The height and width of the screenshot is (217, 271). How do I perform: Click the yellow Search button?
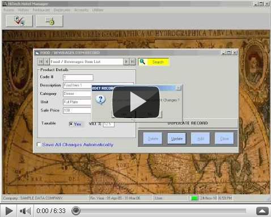click(154, 62)
